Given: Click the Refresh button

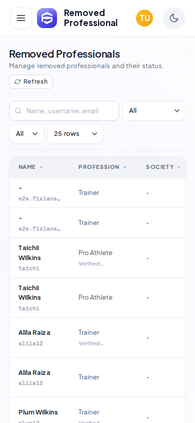Looking at the screenshot, I should pos(31,82).
